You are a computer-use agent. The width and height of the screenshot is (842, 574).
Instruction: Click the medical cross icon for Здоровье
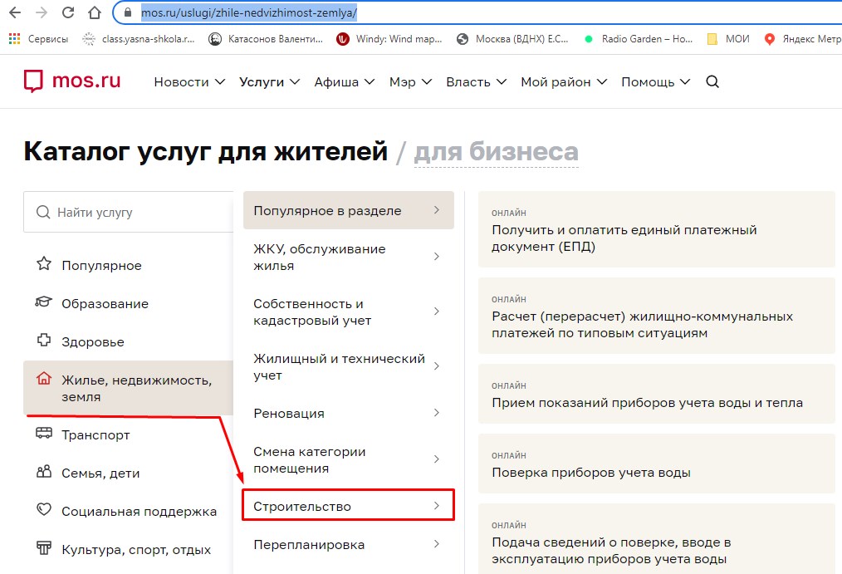[44, 340]
